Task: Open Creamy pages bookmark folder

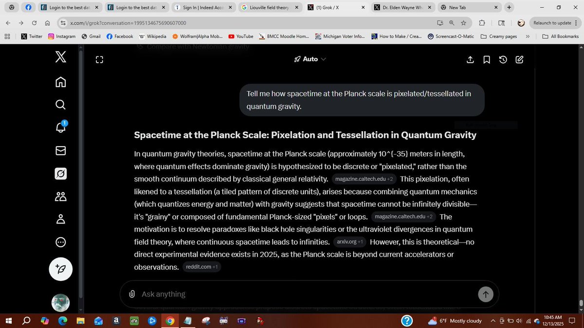Action: [x=498, y=36]
